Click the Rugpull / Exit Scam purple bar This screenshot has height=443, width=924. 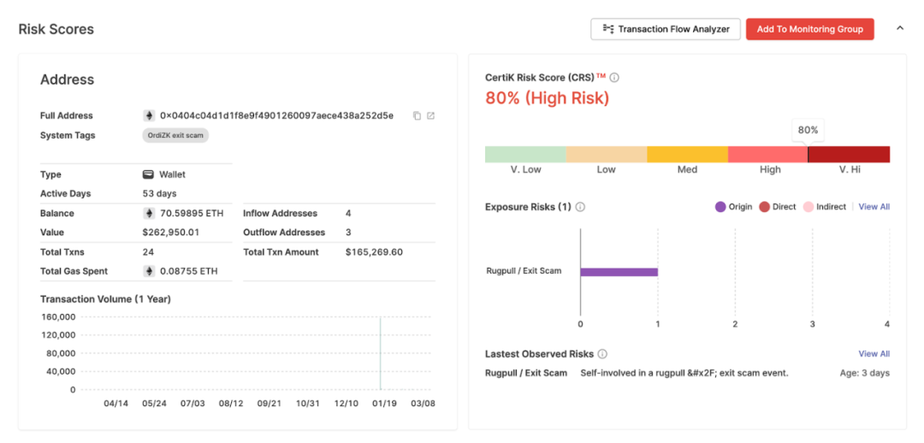[x=619, y=272]
